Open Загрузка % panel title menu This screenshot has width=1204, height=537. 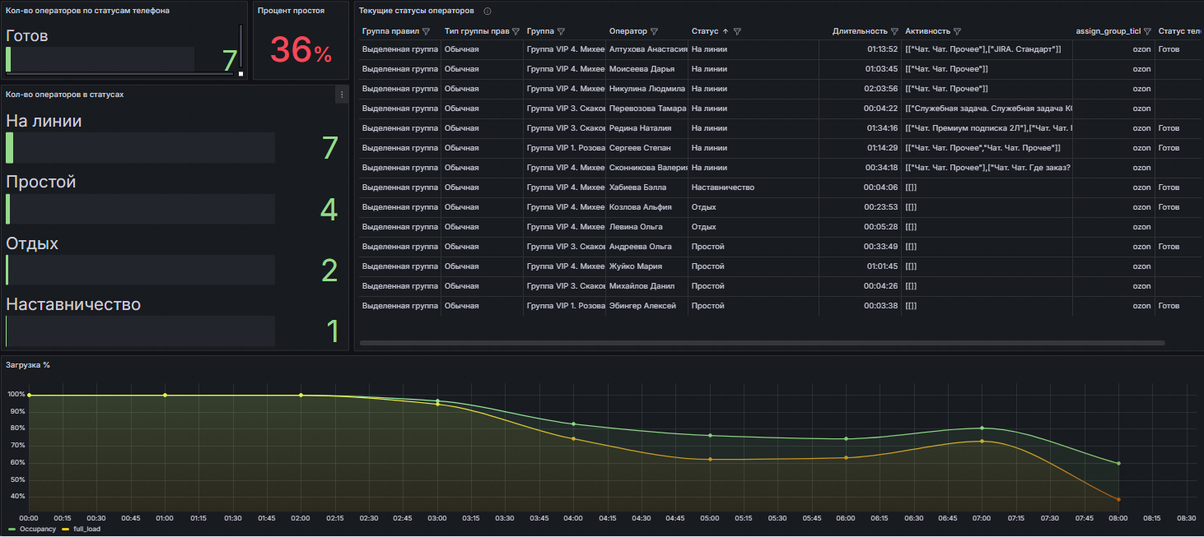(x=28, y=364)
